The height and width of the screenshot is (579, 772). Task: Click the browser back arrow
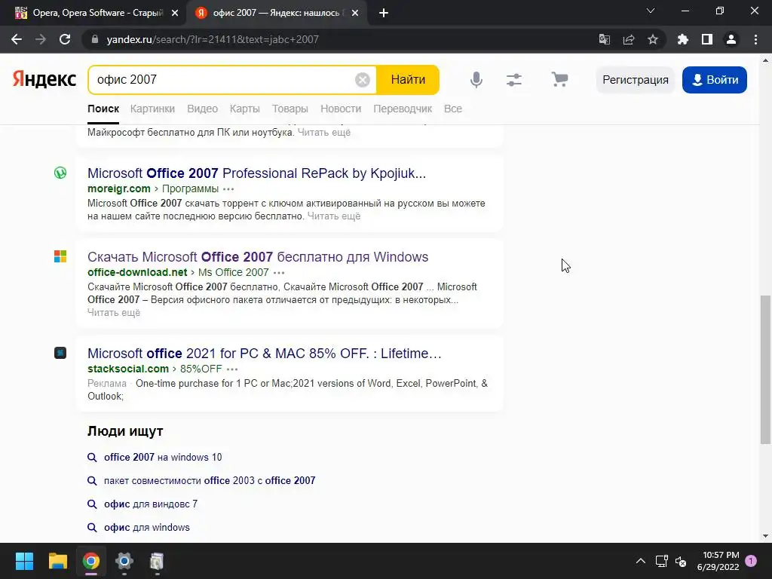point(17,39)
